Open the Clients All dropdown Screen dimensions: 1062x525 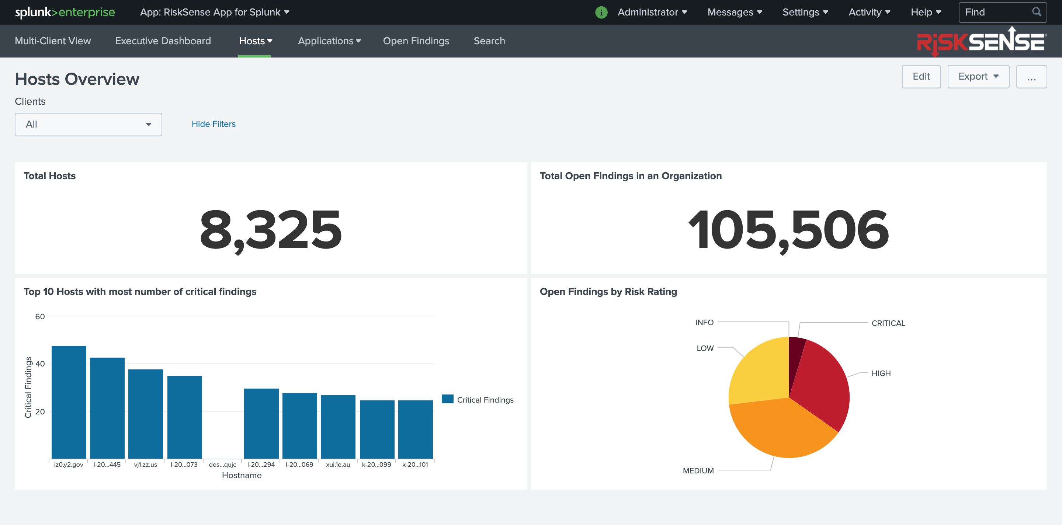(88, 125)
